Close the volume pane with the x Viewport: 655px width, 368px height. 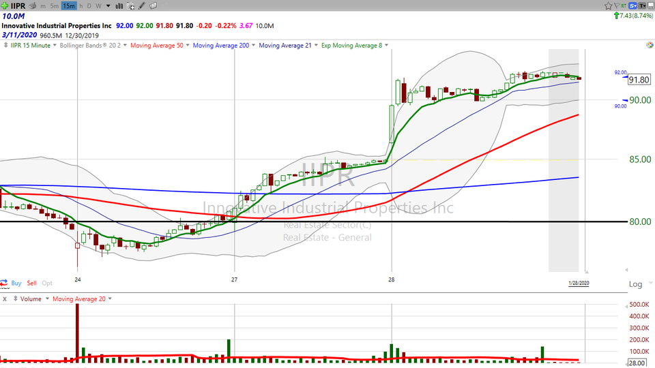(5, 299)
